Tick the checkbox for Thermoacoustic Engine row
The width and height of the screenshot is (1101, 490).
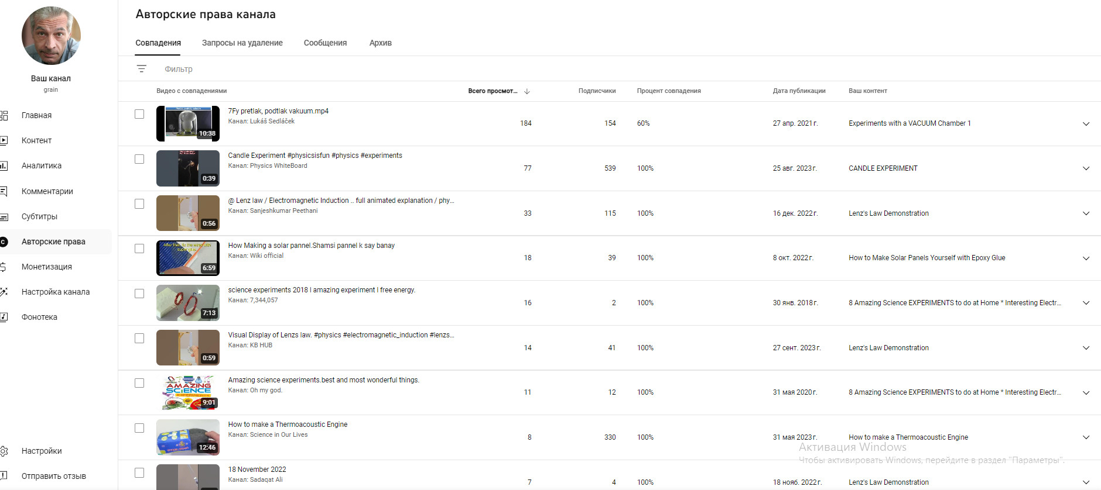pos(139,428)
